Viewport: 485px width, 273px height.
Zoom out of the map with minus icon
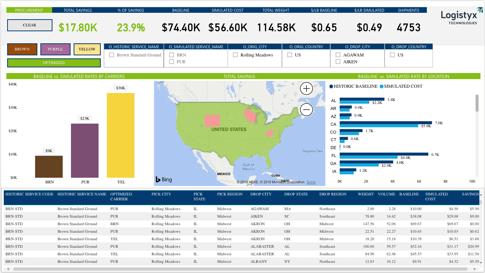[x=306, y=110]
